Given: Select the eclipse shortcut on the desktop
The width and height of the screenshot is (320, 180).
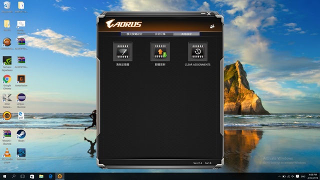Looking at the screenshot, I should pos(21,100).
